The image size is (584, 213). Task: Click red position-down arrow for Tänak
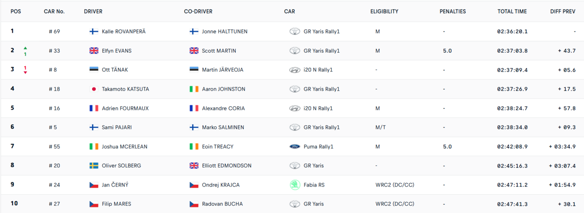pyautogui.click(x=26, y=72)
